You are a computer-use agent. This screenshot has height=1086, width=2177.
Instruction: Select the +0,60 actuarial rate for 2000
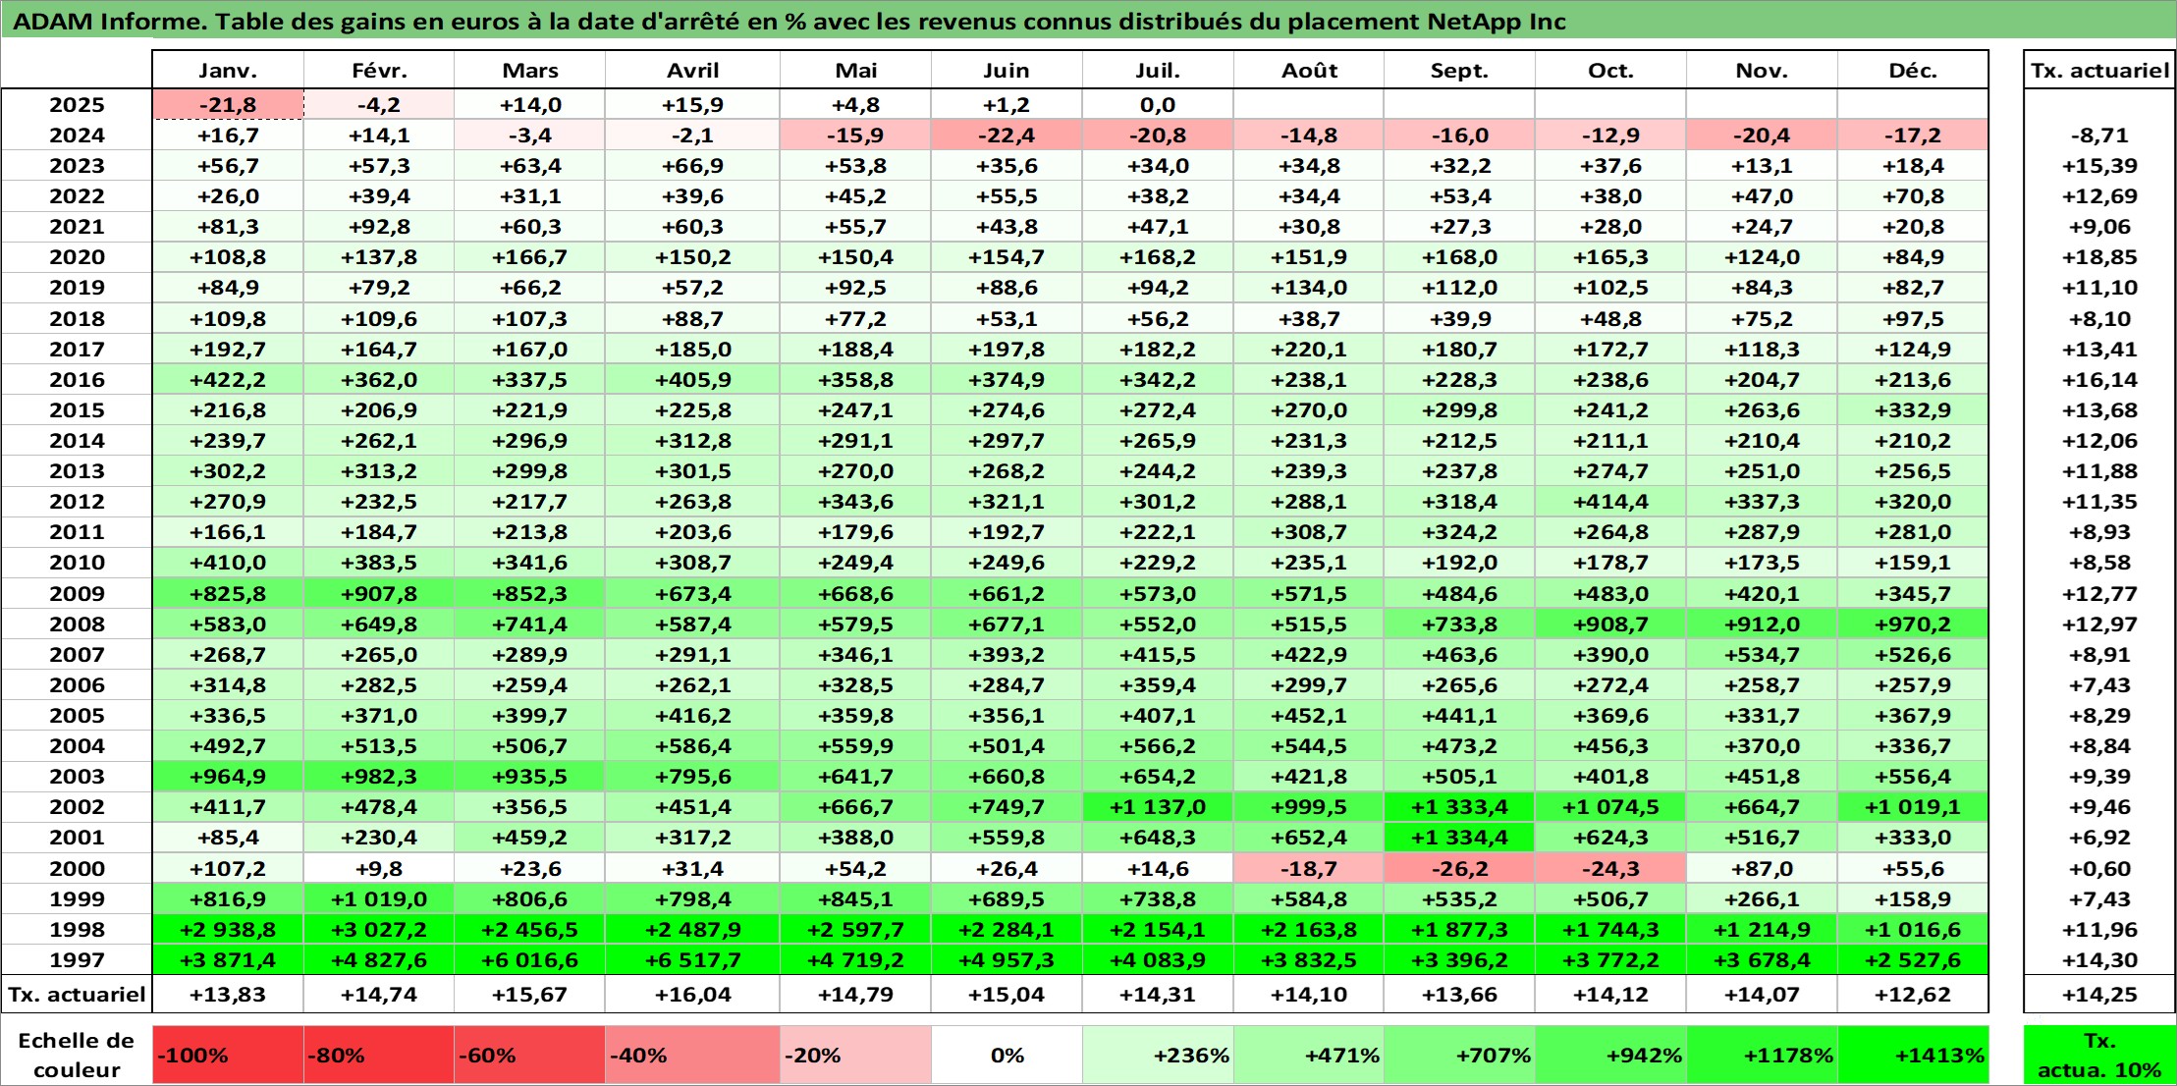(2099, 869)
